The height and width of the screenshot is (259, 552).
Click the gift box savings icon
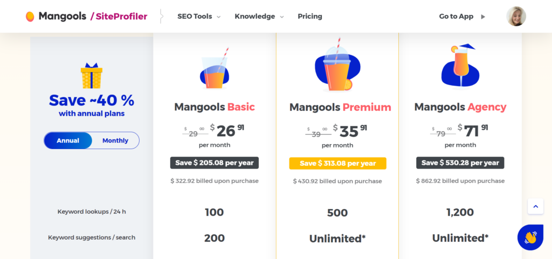coord(92,76)
